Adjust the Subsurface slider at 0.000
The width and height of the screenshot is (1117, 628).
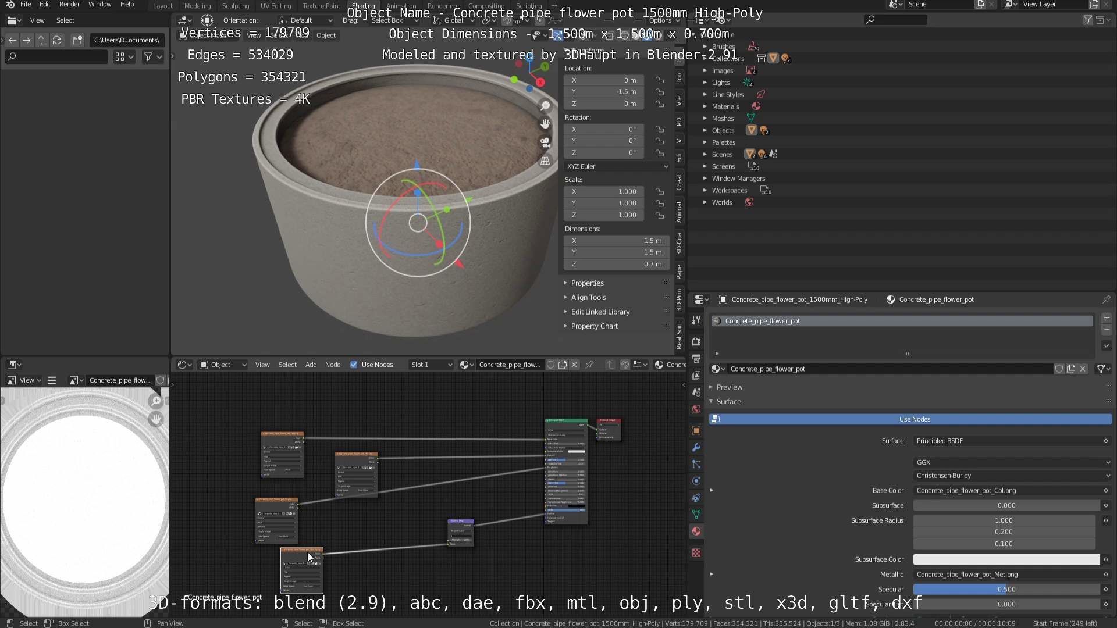(1006, 506)
